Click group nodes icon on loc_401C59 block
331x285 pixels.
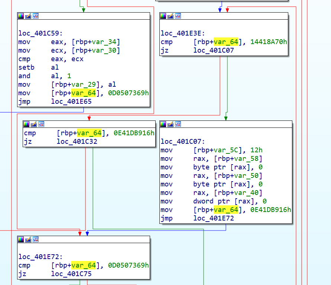(x=36, y=16)
